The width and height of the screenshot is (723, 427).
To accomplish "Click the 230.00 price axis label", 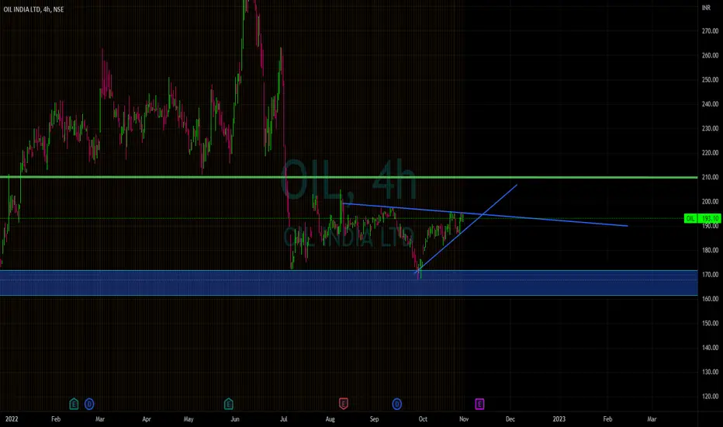I will (710, 128).
